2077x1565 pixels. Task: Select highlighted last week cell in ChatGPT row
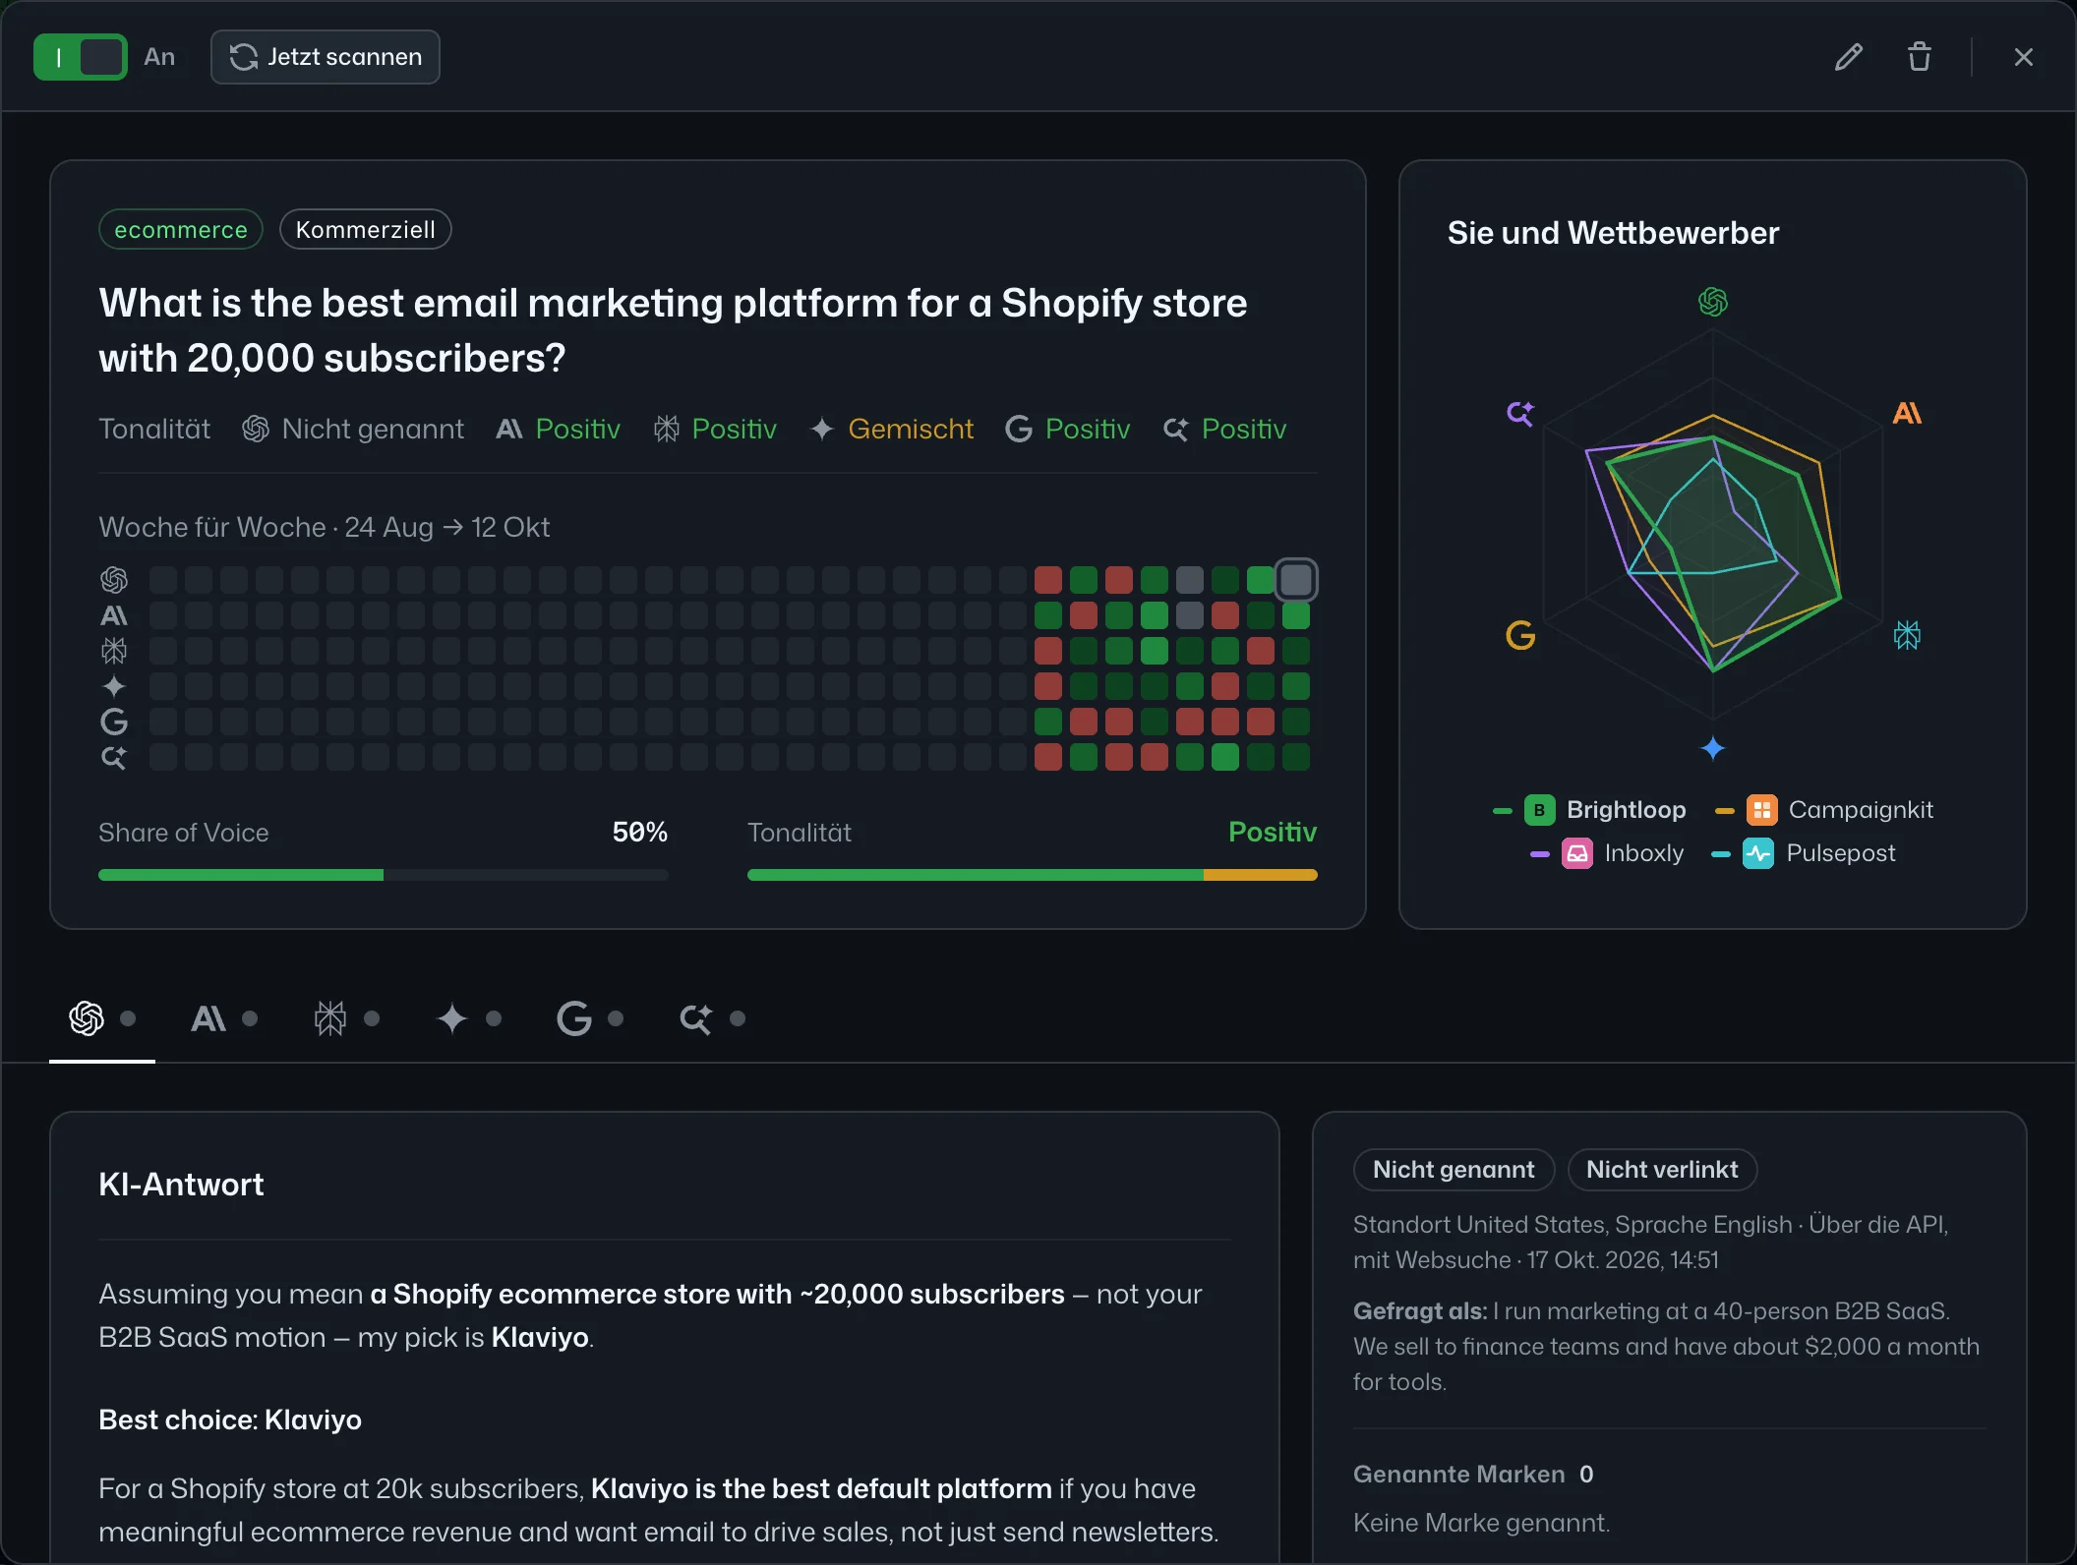[x=1296, y=580]
